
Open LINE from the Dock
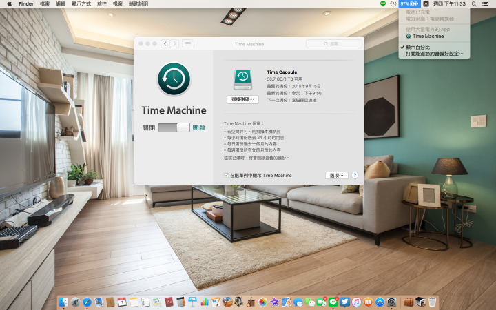pyautogui.click(x=333, y=302)
